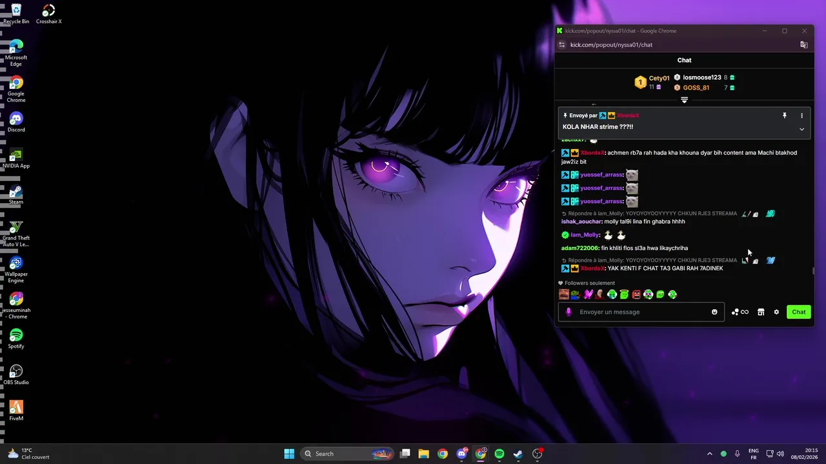Open Microsoft Edge desktop shortcut
Viewport: 826px width, 464px height.
pyautogui.click(x=16, y=53)
